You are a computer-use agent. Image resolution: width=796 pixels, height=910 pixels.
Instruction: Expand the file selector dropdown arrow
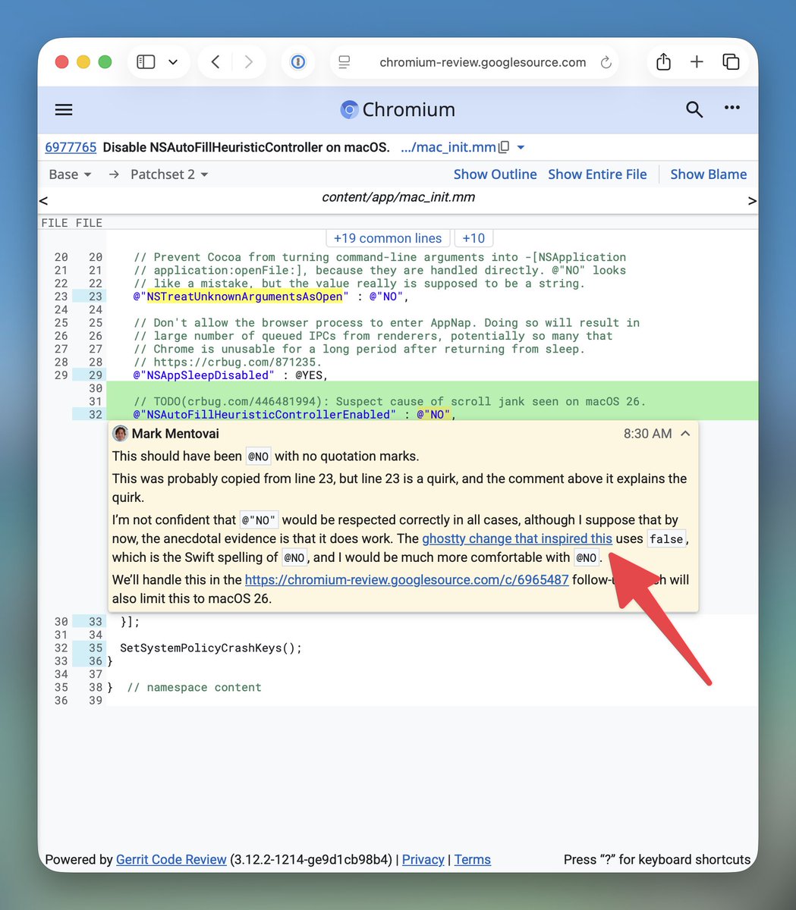(x=521, y=147)
